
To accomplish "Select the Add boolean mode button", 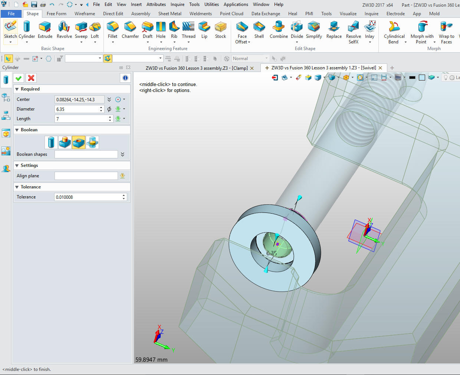I will [x=65, y=142].
